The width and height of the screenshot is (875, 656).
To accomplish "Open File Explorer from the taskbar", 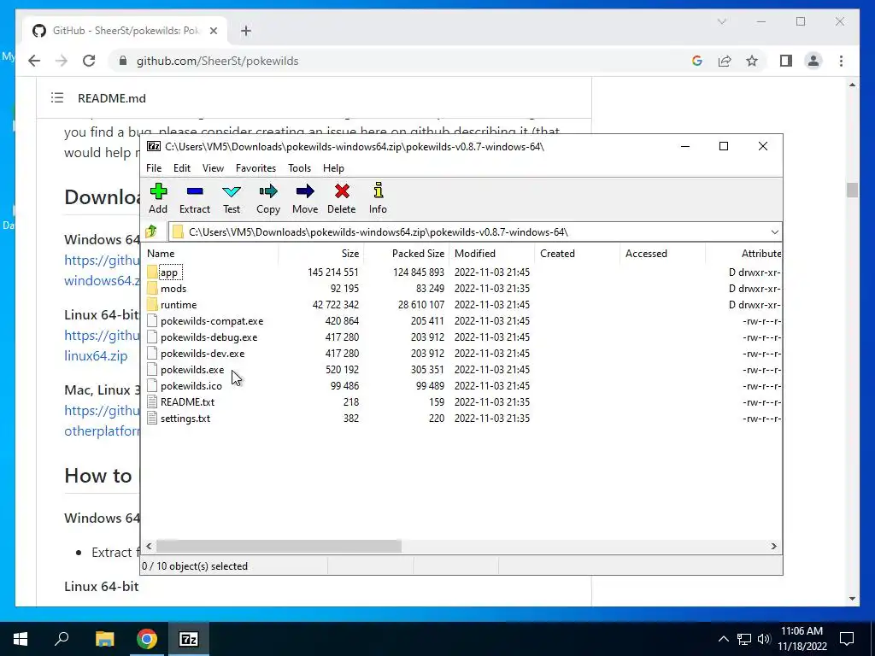I will pos(104,639).
